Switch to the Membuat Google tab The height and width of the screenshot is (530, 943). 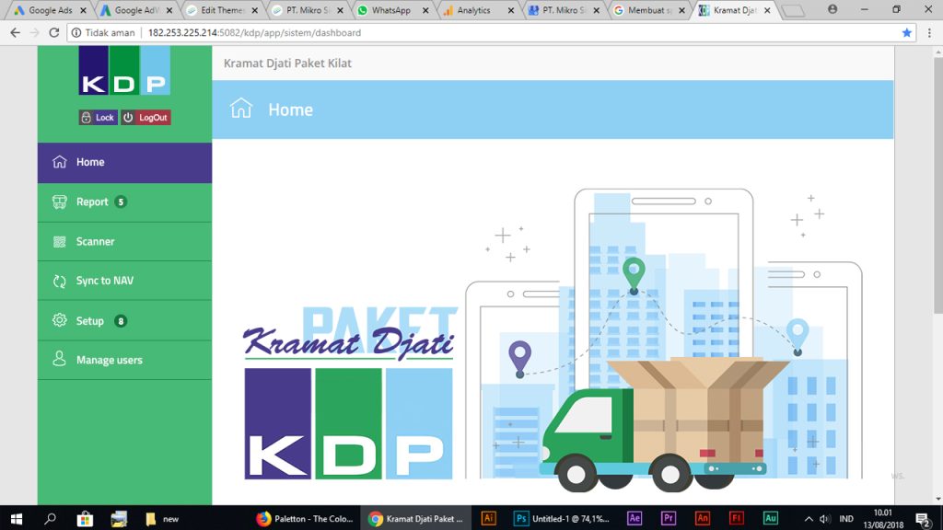click(x=649, y=10)
